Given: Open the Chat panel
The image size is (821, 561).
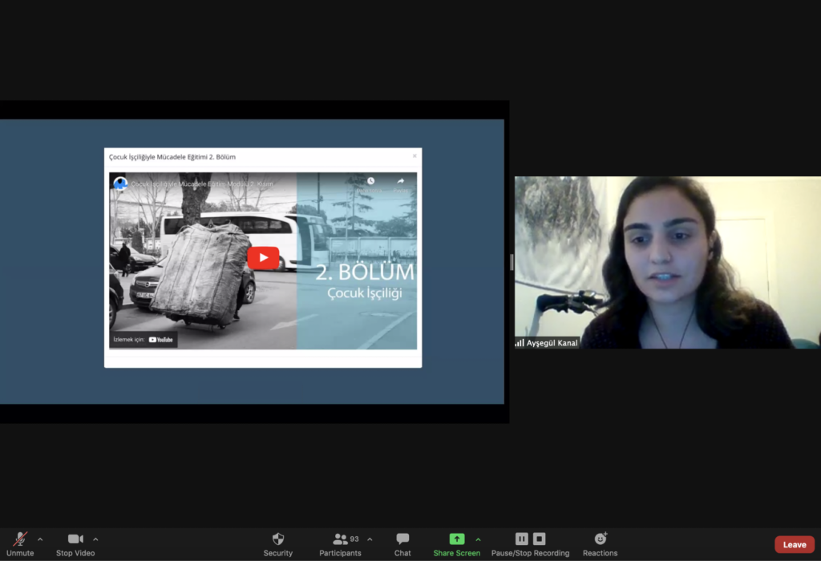Looking at the screenshot, I should click(x=402, y=544).
